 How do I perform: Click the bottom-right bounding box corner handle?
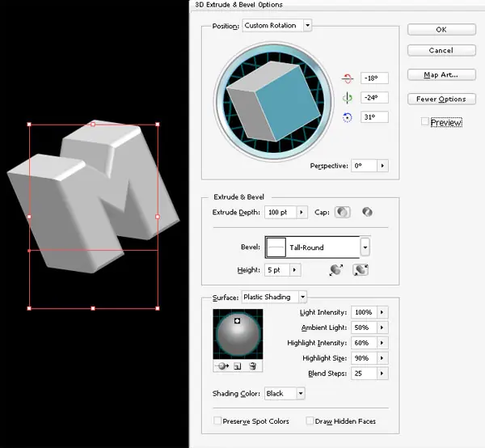pyautogui.click(x=158, y=308)
